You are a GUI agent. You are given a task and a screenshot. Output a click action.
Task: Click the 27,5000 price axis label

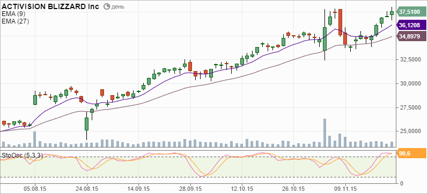coord(411,107)
